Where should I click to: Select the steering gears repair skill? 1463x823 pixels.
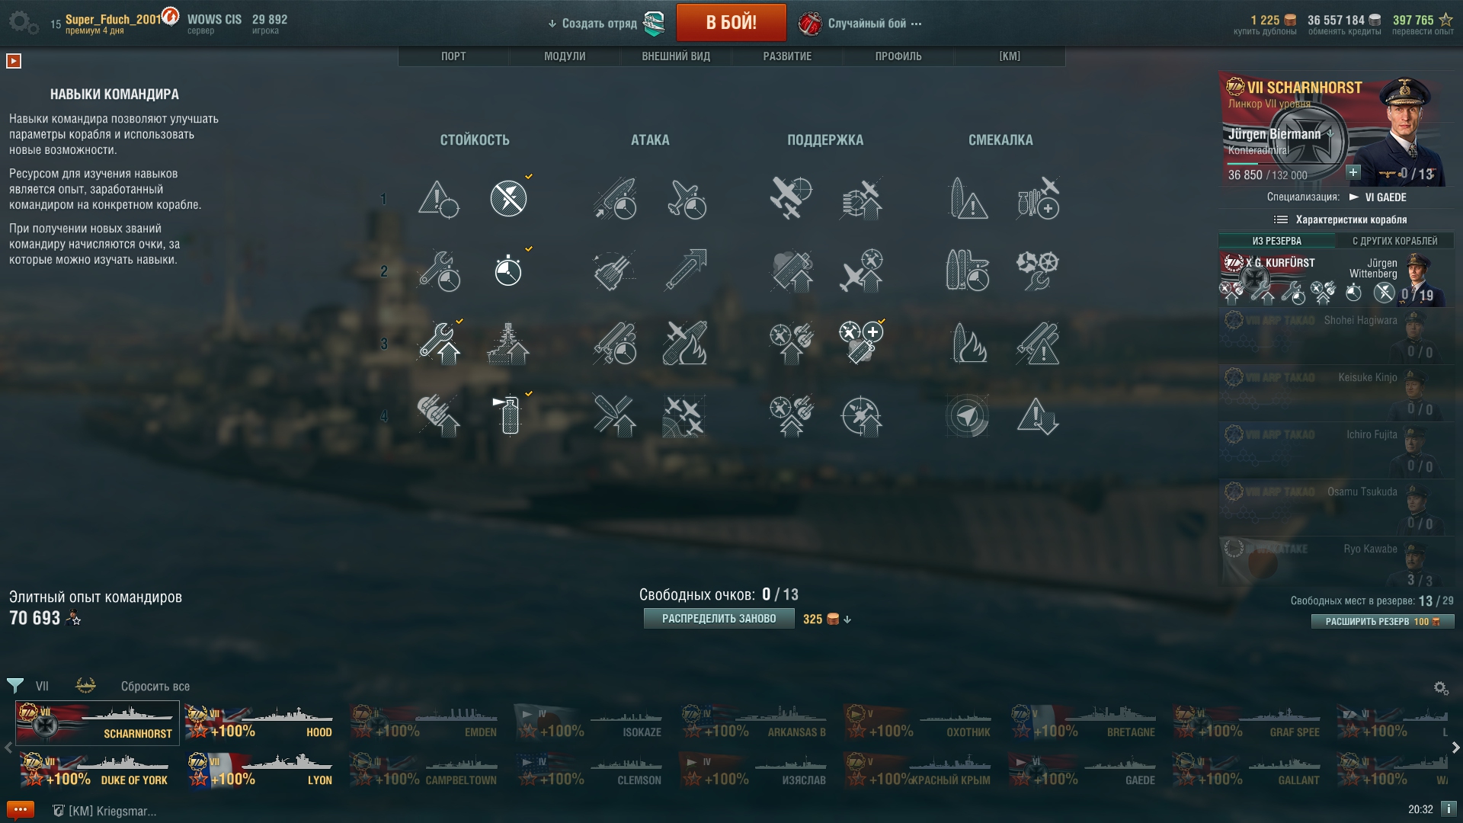(x=1037, y=271)
